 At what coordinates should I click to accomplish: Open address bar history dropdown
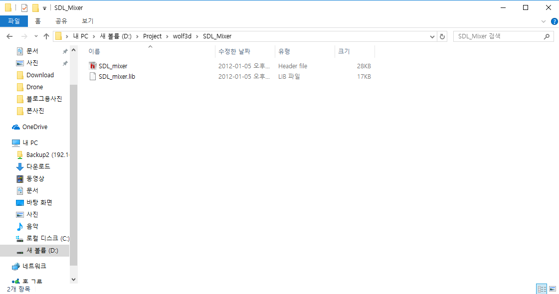click(432, 36)
